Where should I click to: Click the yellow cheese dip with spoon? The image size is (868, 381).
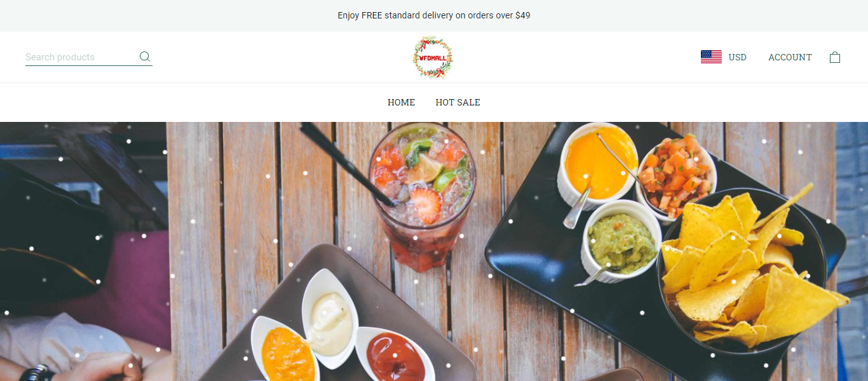point(598,166)
